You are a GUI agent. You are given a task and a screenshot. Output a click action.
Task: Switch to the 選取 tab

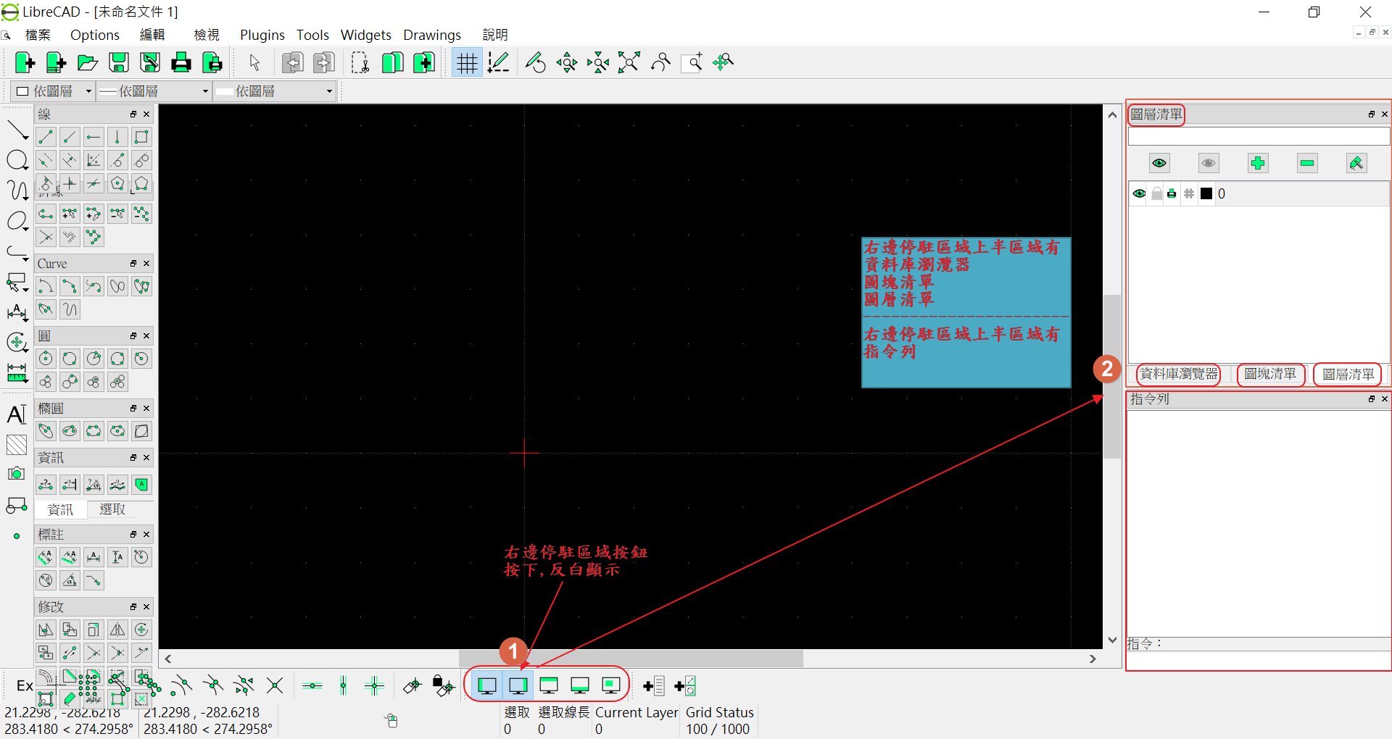pos(112,509)
